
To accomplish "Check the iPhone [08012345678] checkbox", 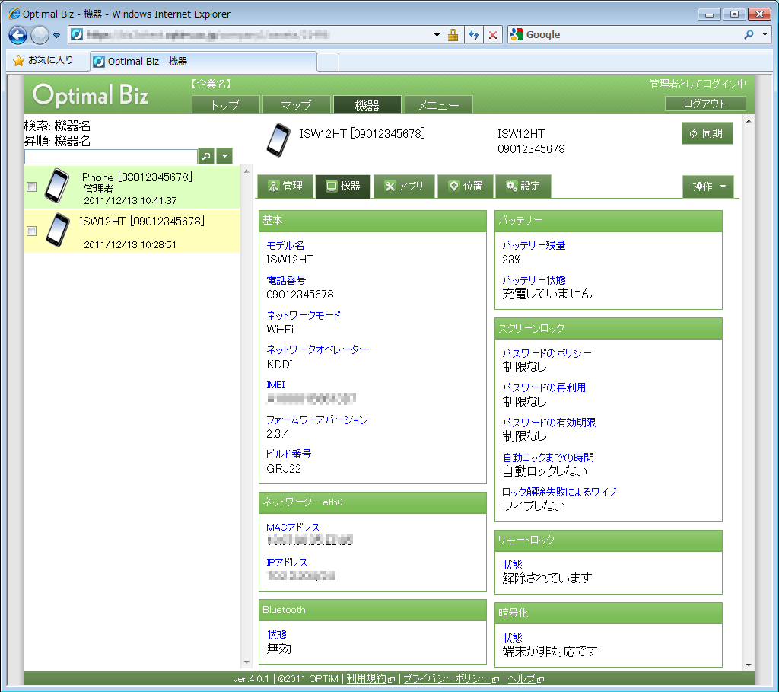I will (x=32, y=187).
